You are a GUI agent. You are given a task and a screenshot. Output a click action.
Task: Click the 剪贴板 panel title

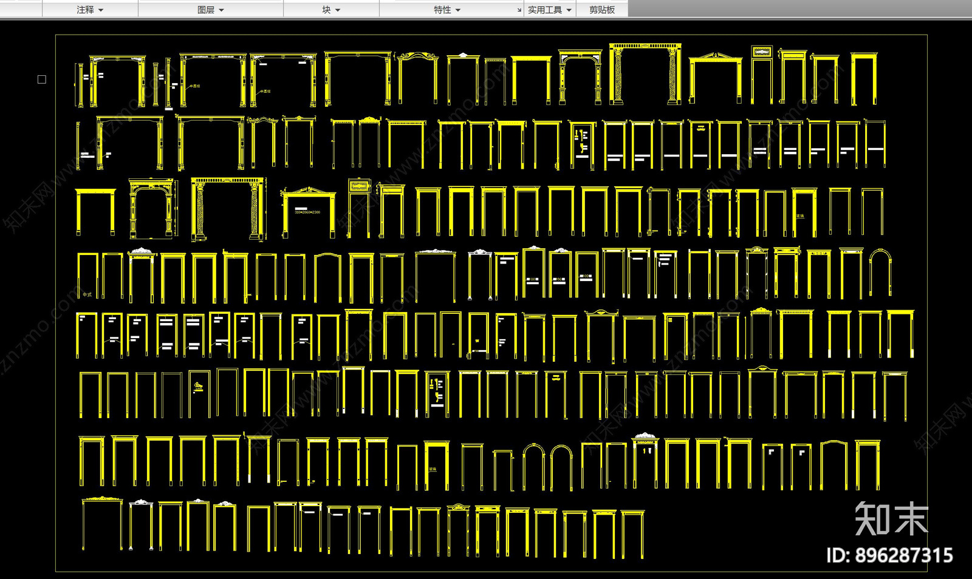(602, 10)
